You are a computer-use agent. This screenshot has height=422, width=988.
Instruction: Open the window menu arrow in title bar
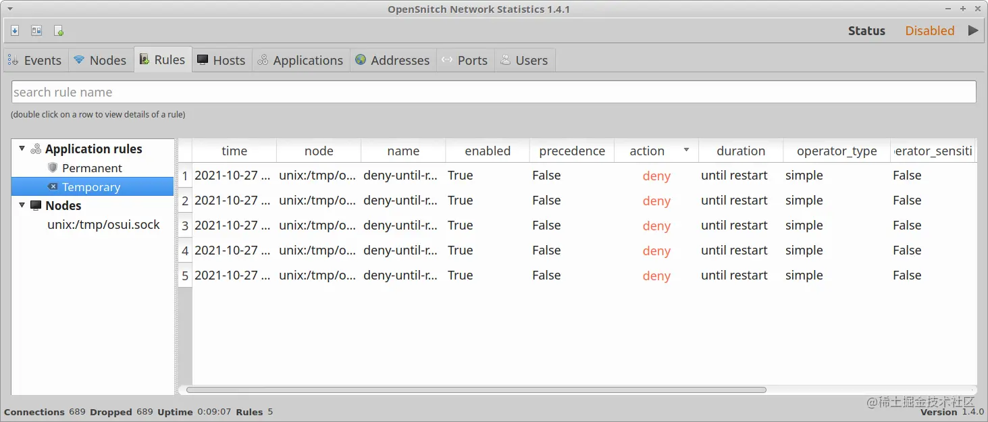[9, 9]
